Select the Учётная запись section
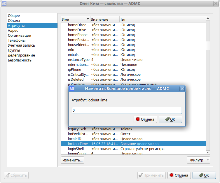This screenshot has height=183, width=220. [x=21, y=45]
